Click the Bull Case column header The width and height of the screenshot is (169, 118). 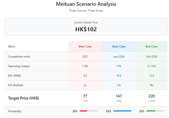(x=152, y=47)
